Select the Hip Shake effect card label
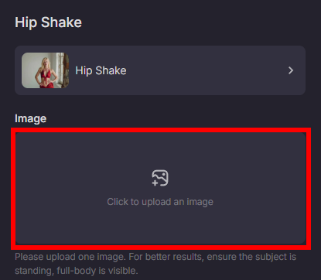This screenshot has height=280, width=321. (x=101, y=70)
